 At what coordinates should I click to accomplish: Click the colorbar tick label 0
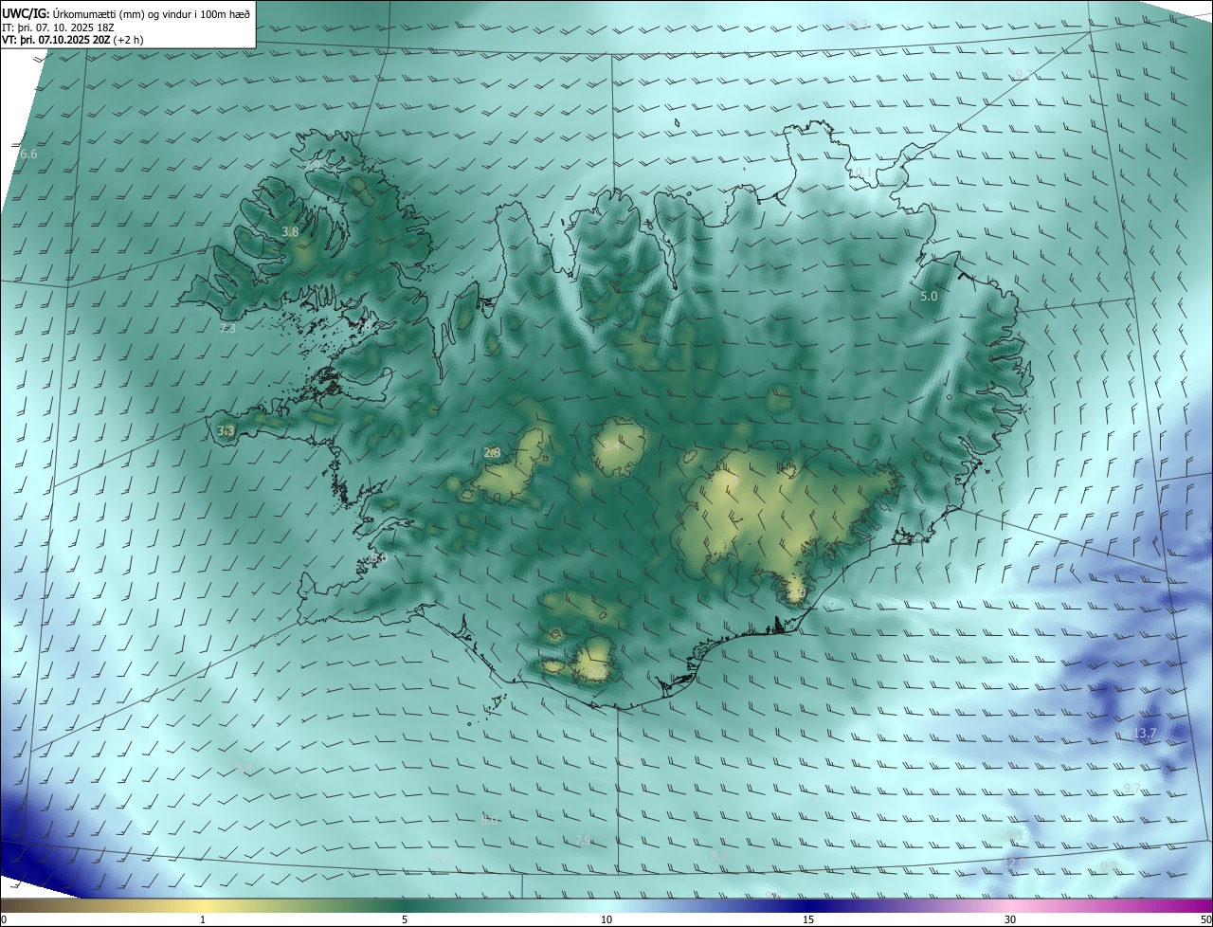pyautogui.click(x=4, y=919)
